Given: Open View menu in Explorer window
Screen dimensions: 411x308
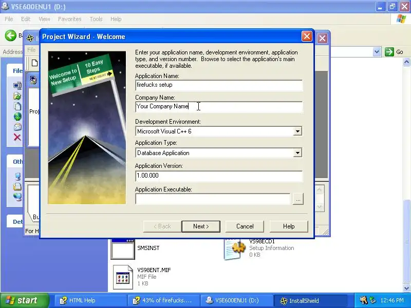Looking at the screenshot, I should 44,19.
